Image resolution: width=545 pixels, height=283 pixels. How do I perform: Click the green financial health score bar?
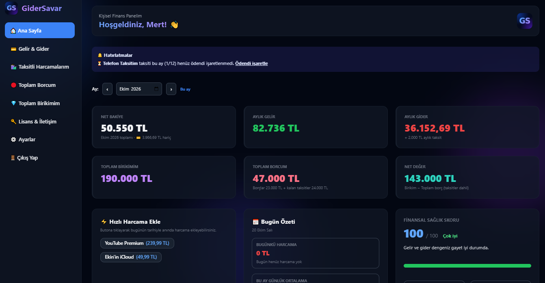467,266
